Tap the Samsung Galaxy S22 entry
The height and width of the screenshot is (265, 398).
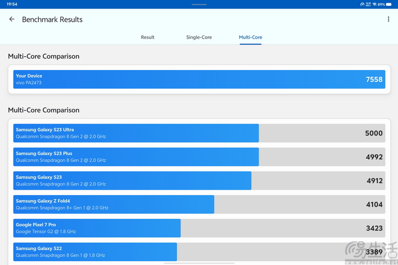pyautogui.click(x=199, y=252)
